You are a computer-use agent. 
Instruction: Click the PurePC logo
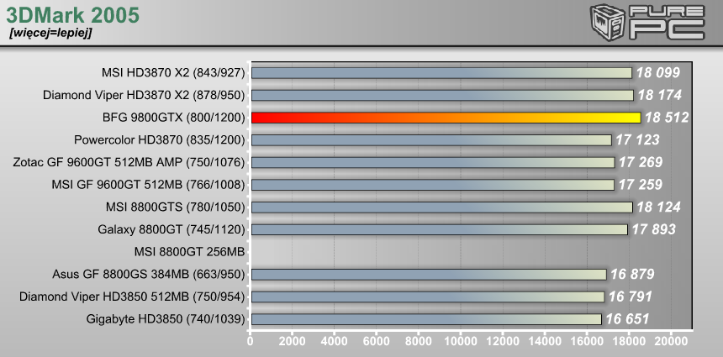tap(647, 22)
